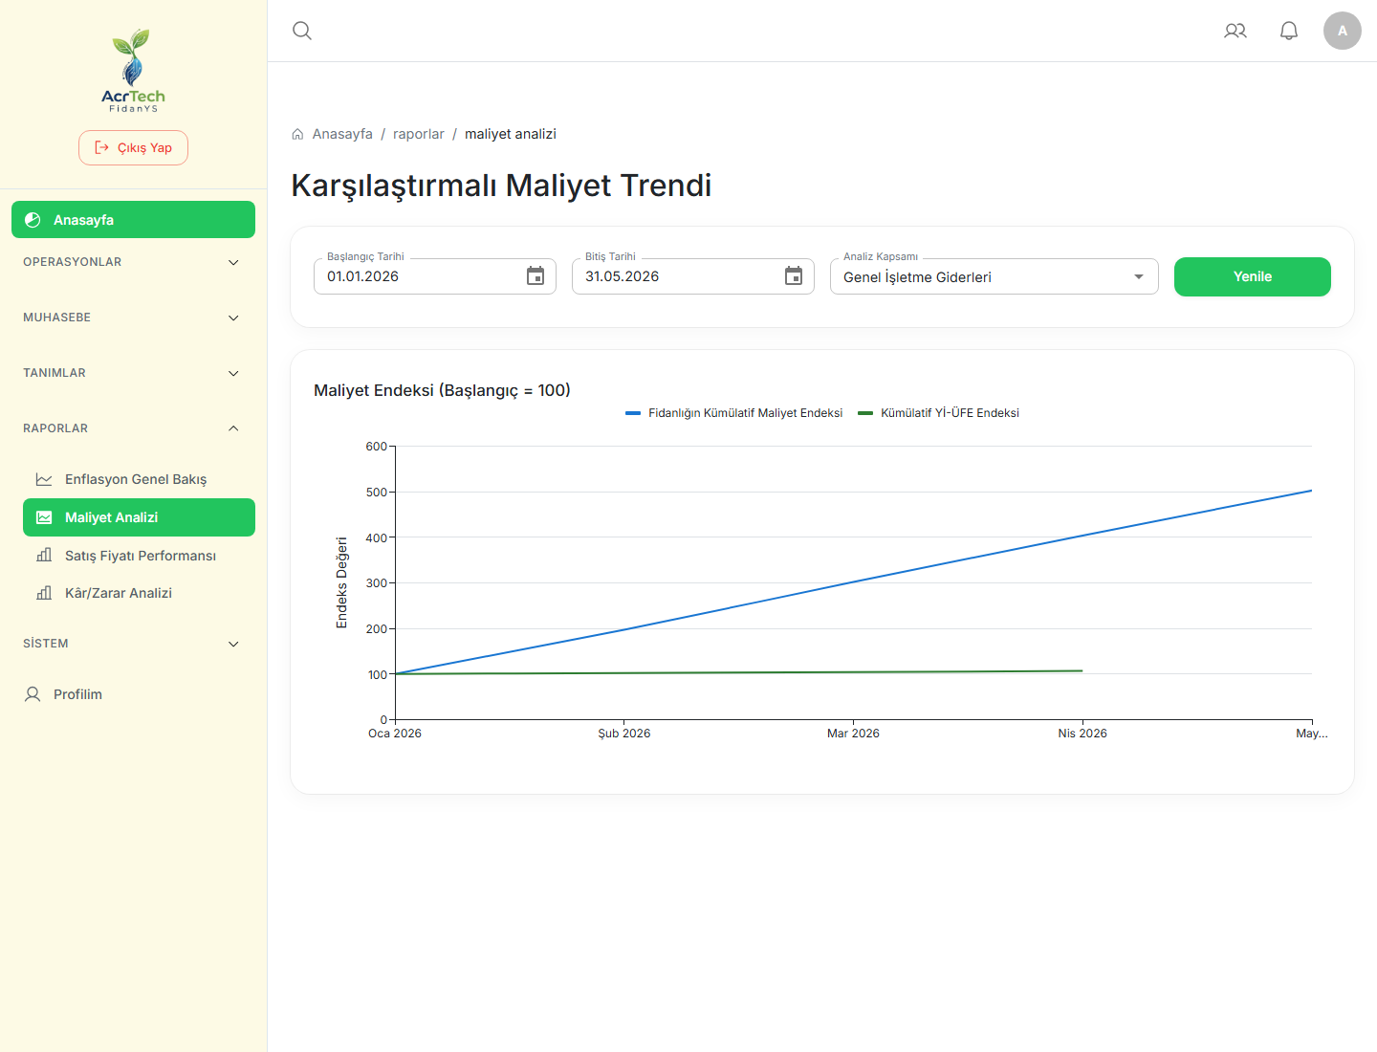The width and height of the screenshot is (1377, 1052).
Task: Open the Analiz Kapsamı dropdown
Action: (994, 276)
